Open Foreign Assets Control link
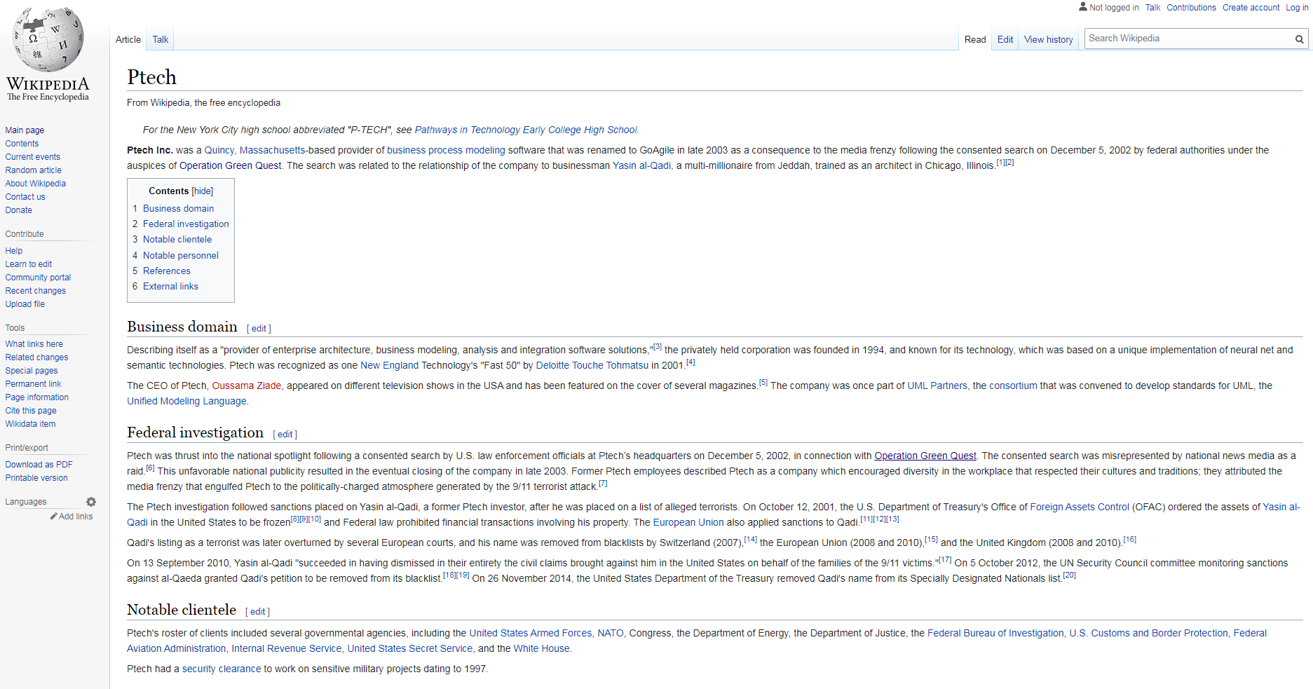 click(x=1080, y=507)
